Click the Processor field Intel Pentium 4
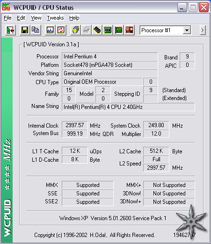The width and height of the screenshot is (211, 244). [x=109, y=57]
